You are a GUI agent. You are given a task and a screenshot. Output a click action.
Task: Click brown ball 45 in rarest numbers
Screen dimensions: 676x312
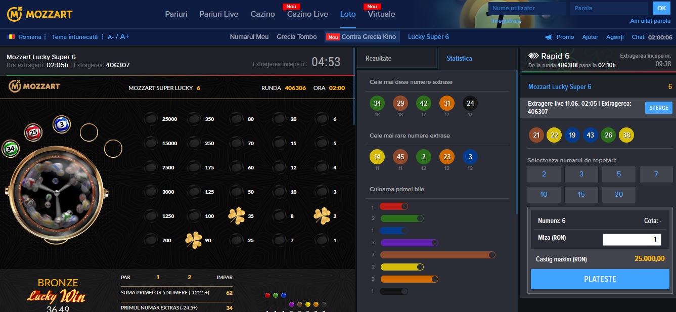[x=400, y=157]
